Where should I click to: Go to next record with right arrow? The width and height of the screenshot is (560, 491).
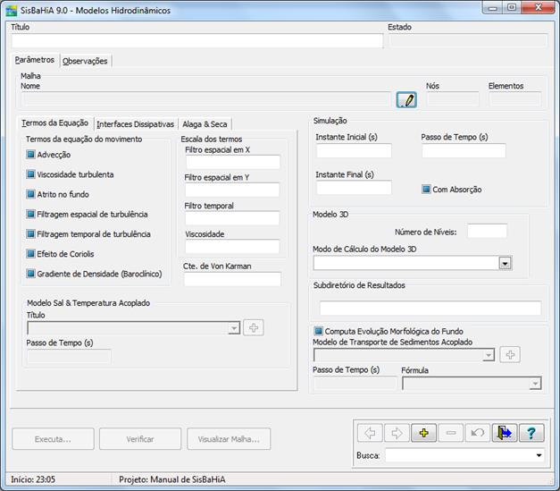[x=397, y=433]
